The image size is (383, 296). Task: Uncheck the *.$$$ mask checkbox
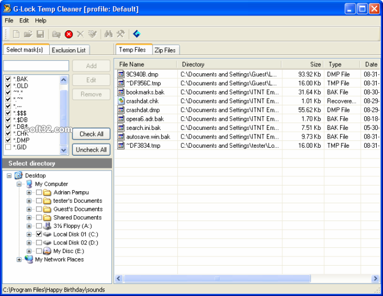pos(8,113)
